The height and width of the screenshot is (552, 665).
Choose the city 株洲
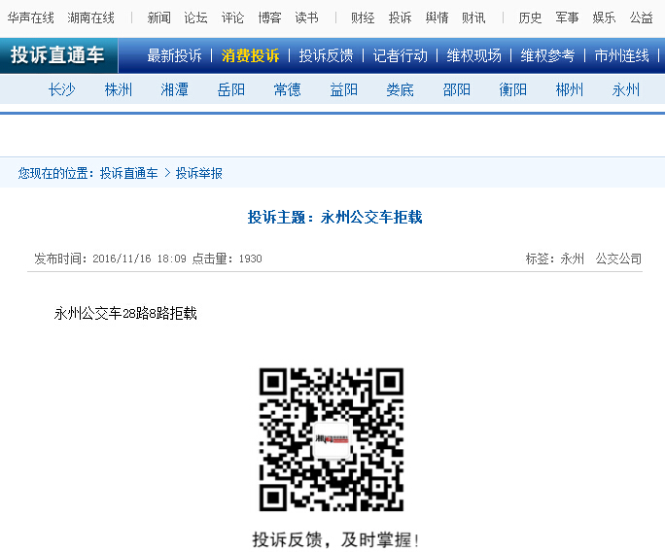(119, 89)
